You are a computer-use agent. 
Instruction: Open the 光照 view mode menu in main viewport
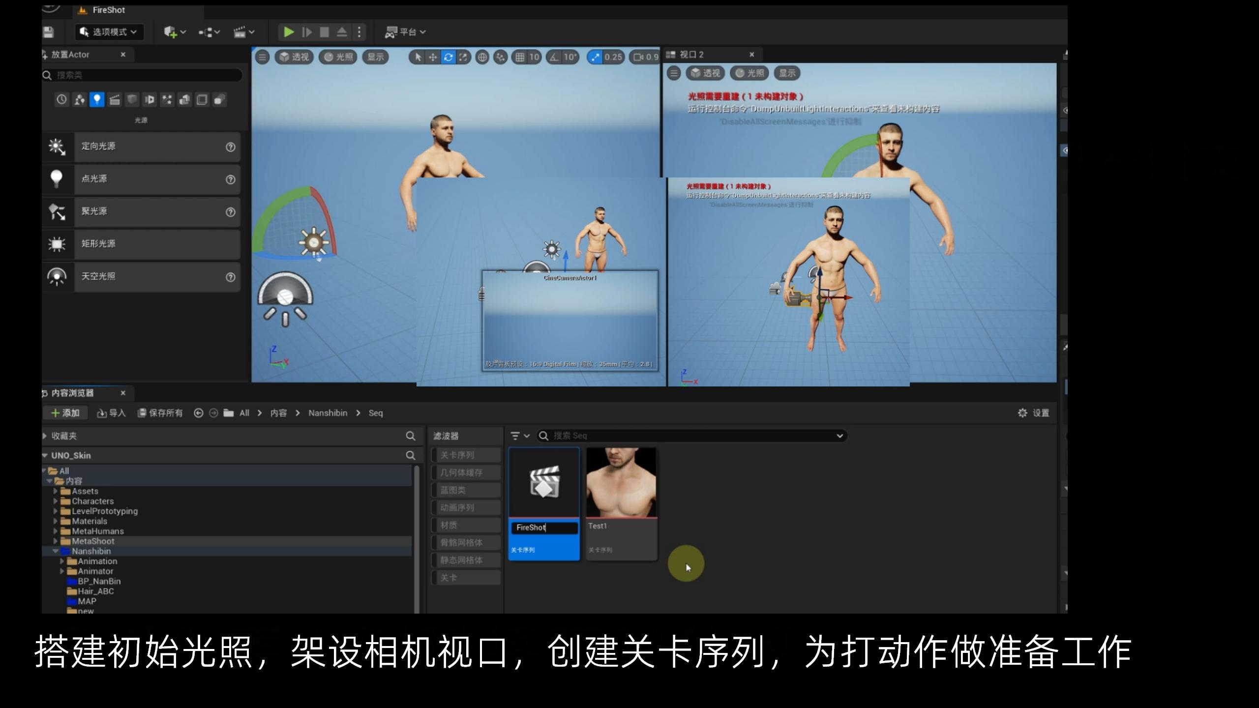(338, 57)
